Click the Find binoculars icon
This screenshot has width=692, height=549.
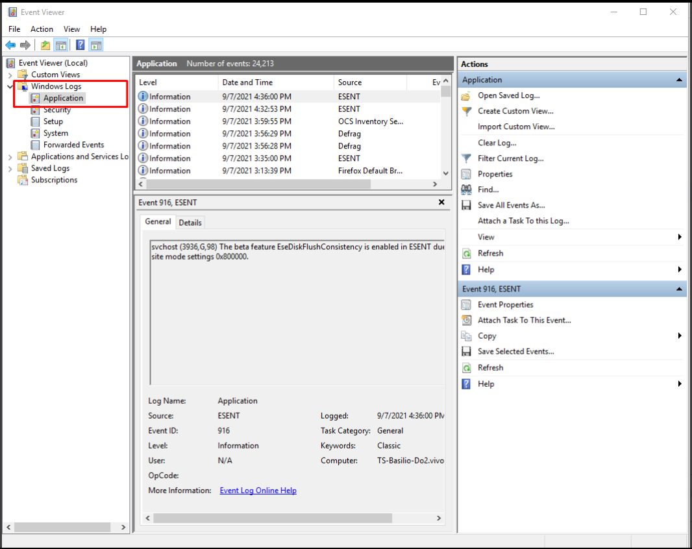(x=467, y=189)
